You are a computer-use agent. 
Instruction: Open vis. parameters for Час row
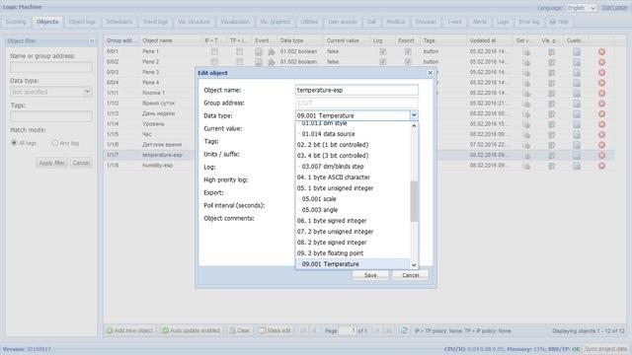(551, 134)
